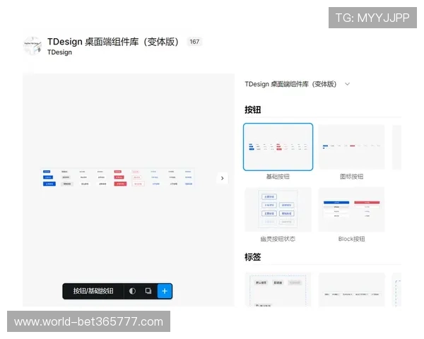Click the Block按钮 caption text
The width and height of the screenshot is (424, 339).
point(351,239)
